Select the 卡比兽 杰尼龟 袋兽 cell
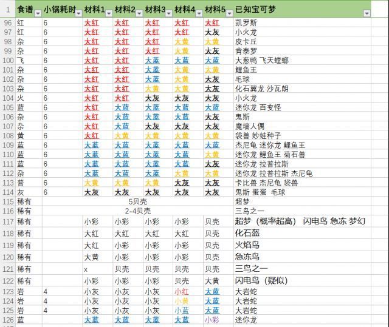This screenshot has height=327, width=389. [302, 183]
